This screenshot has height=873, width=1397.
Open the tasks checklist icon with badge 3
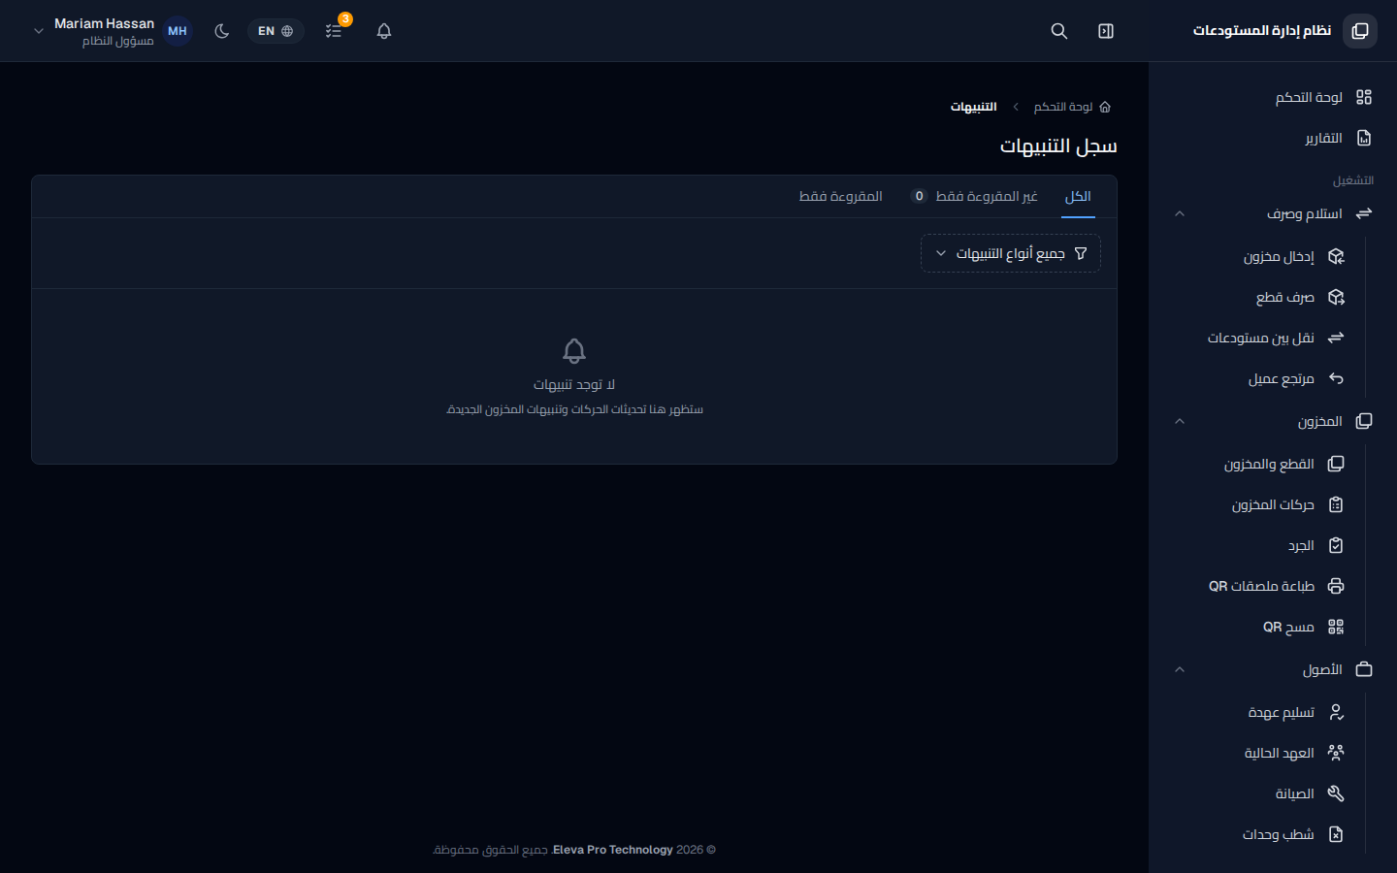334,31
